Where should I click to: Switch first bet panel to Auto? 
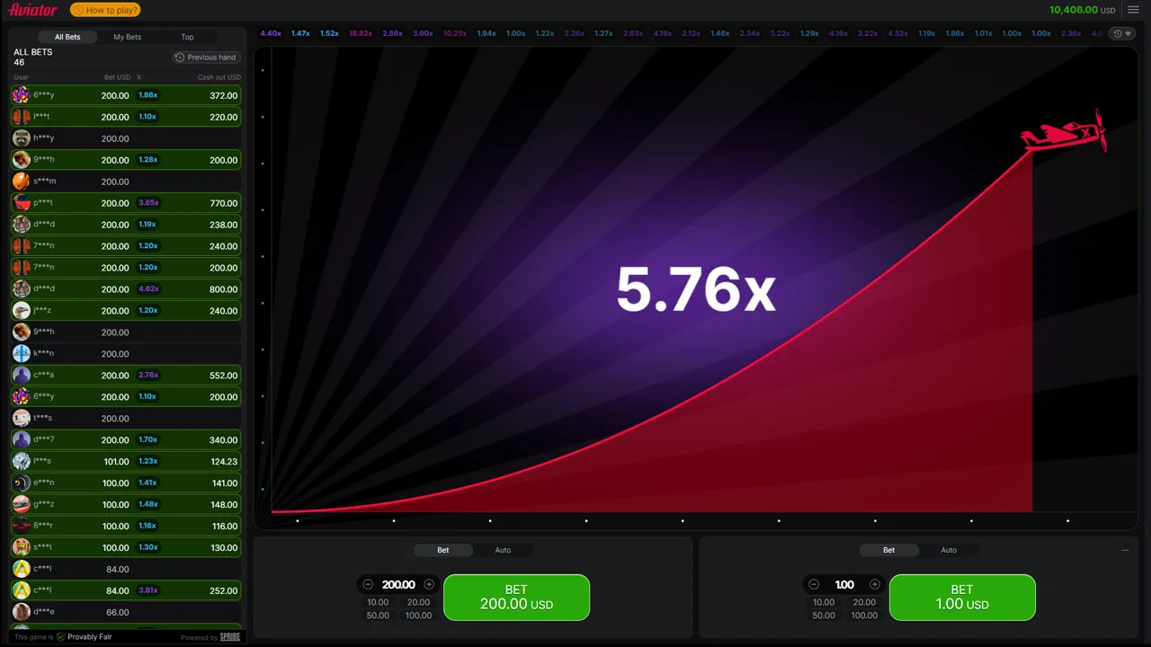point(503,550)
